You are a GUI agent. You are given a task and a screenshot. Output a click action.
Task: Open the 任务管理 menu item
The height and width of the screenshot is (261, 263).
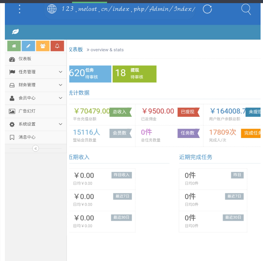pyautogui.click(x=36, y=72)
